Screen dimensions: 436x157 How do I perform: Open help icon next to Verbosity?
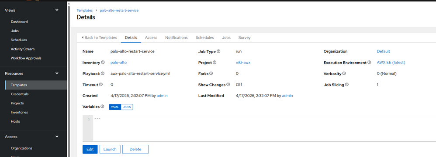tap(344, 73)
